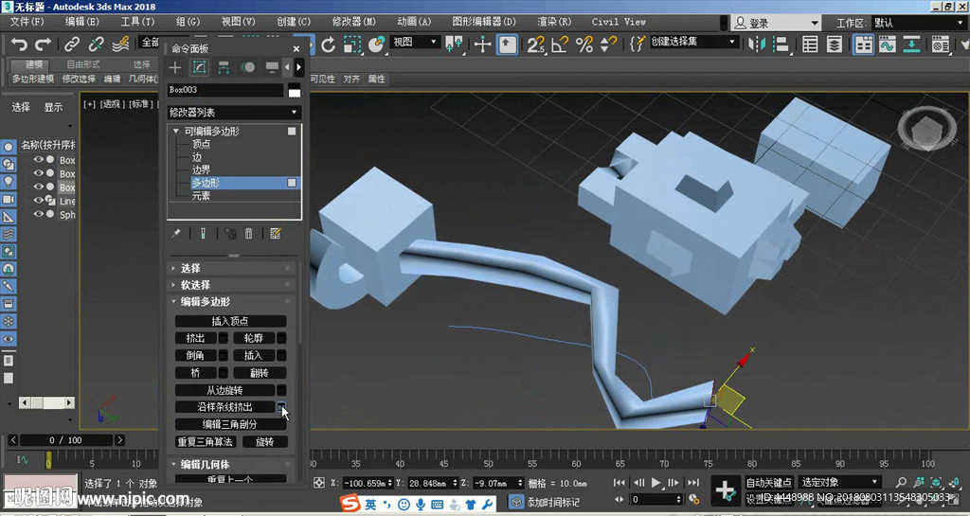Open the Curve Editor icon
Viewport: 970px width, 516px height.
(x=888, y=44)
